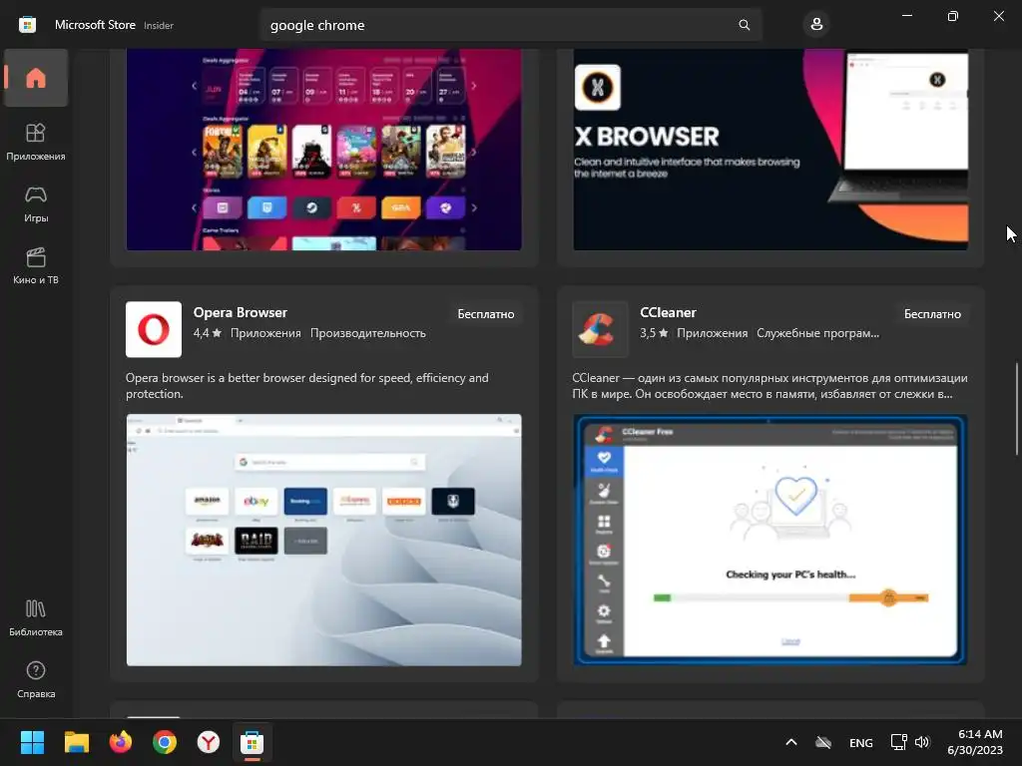Click the 3,5 star rating of CCleaner

click(x=654, y=333)
